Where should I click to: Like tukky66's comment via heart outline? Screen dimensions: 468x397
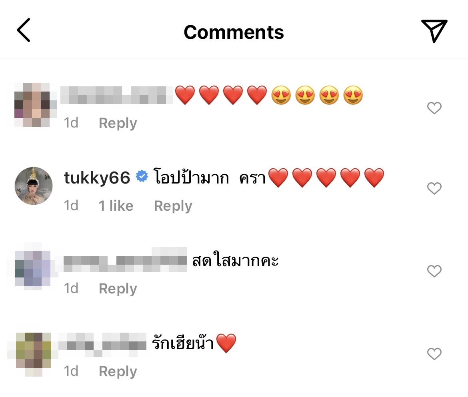pos(434,188)
